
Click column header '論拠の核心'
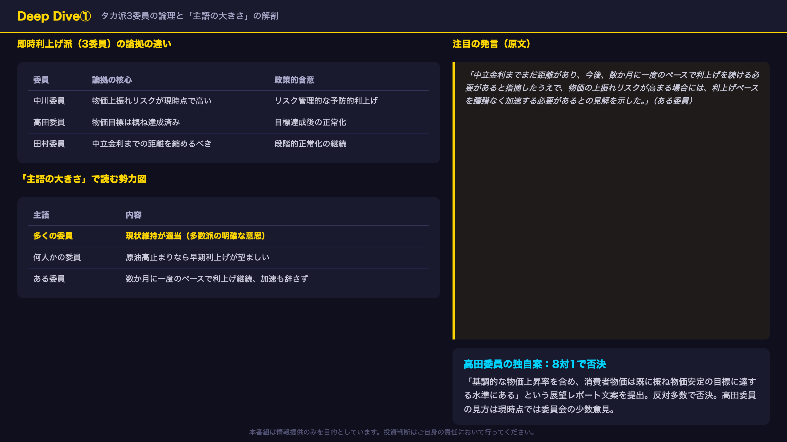[x=112, y=80]
